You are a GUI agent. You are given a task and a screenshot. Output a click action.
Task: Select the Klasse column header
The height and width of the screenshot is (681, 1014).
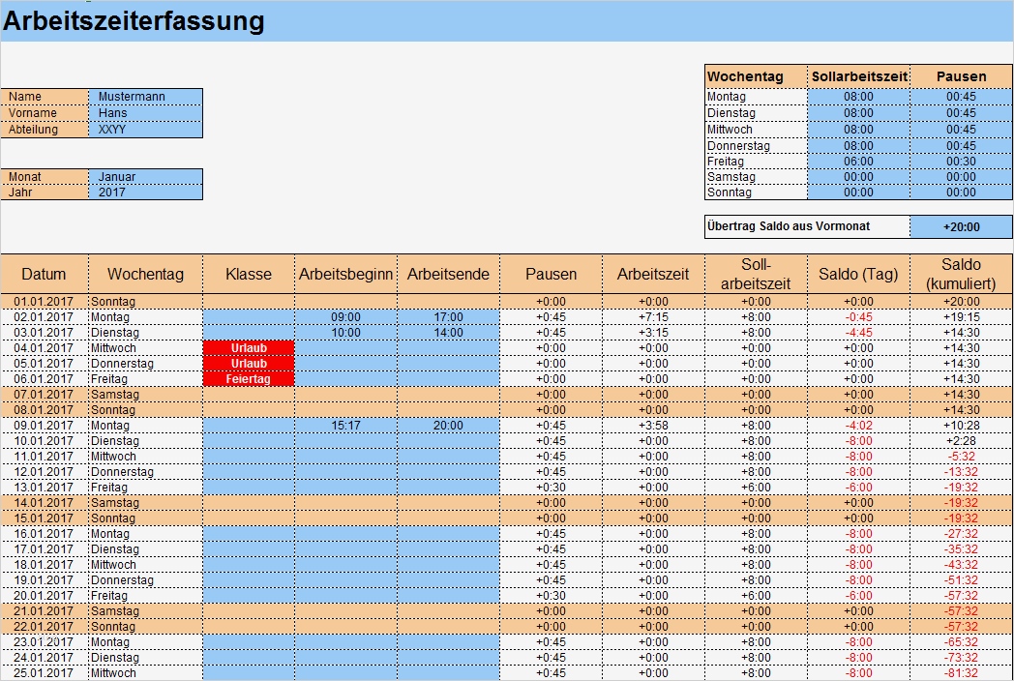[x=249, y=274]
